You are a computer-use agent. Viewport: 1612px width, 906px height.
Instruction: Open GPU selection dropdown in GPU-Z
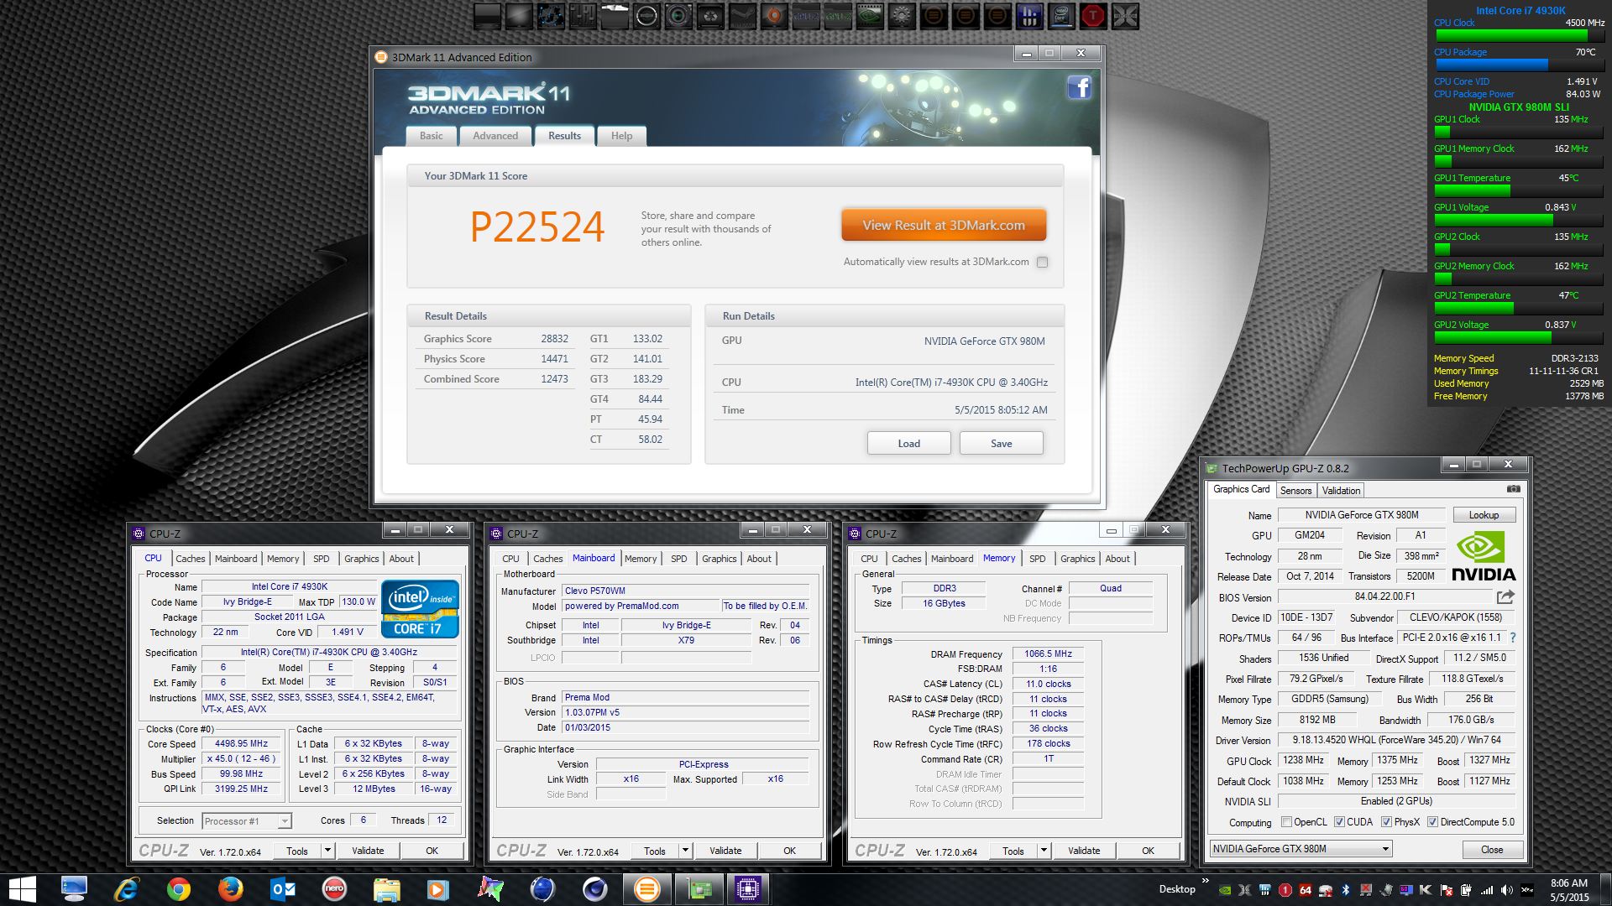pyautogui.click(x=1385, y=849)
